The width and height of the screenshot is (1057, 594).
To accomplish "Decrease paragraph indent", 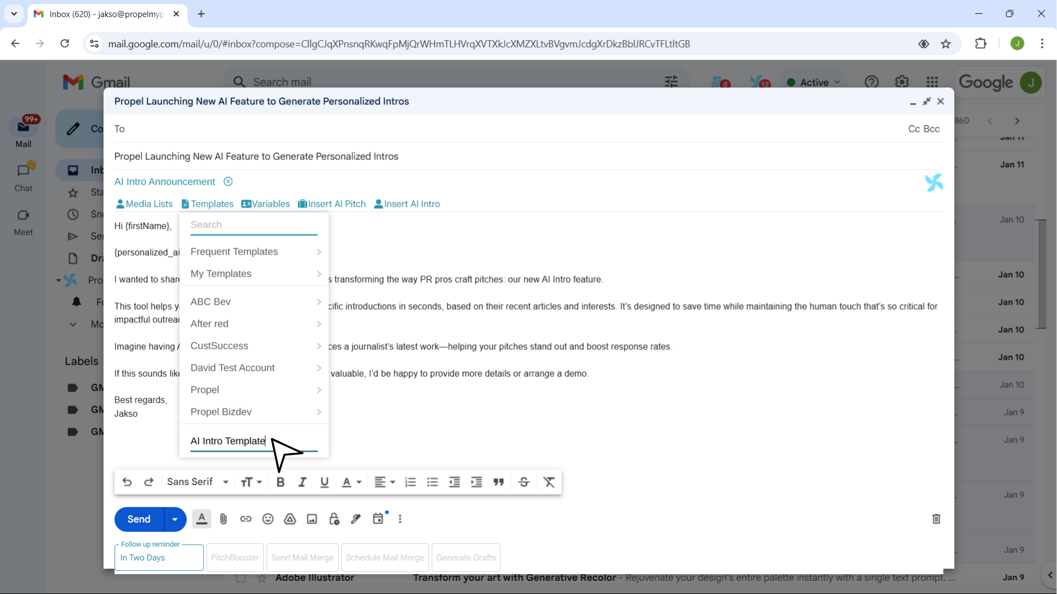I will click(455, 482).
